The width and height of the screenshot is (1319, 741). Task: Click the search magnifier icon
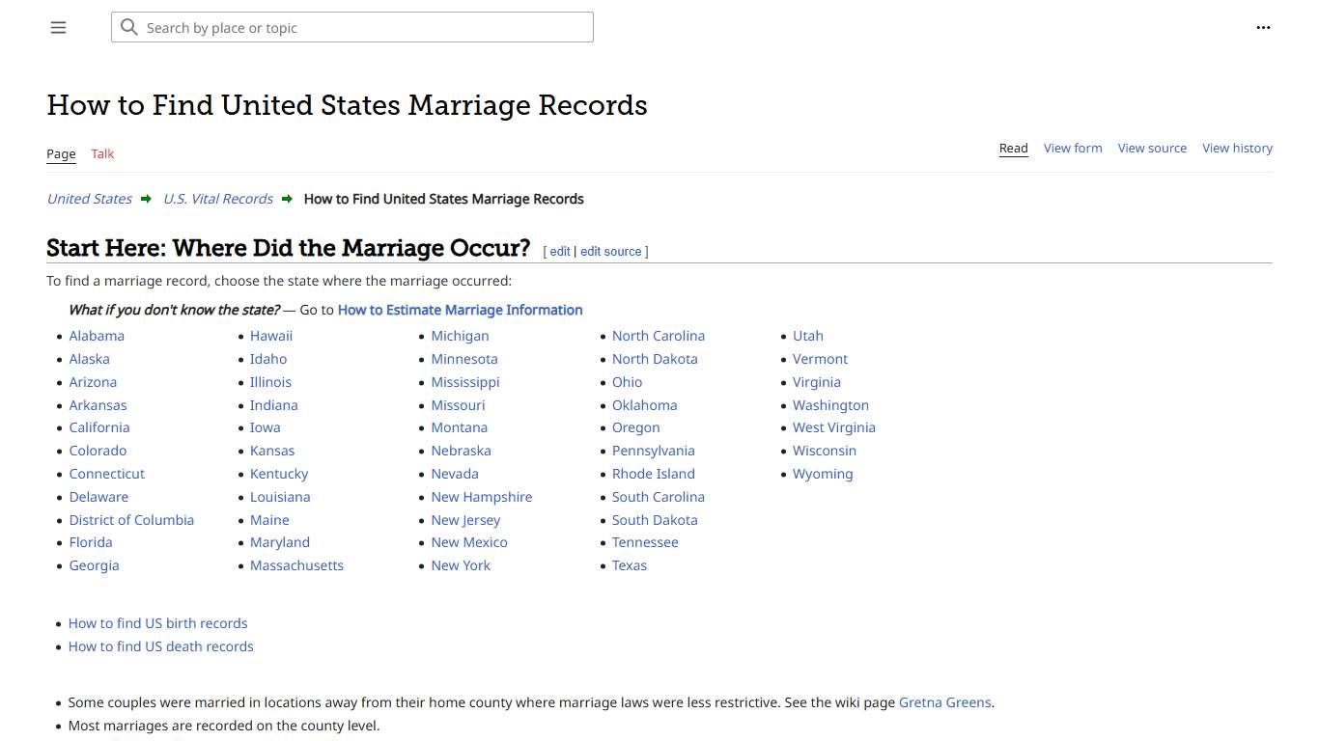point(129,27)
